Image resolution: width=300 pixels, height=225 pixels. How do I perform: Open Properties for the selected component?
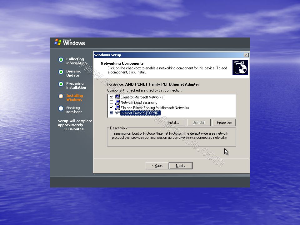224,122
